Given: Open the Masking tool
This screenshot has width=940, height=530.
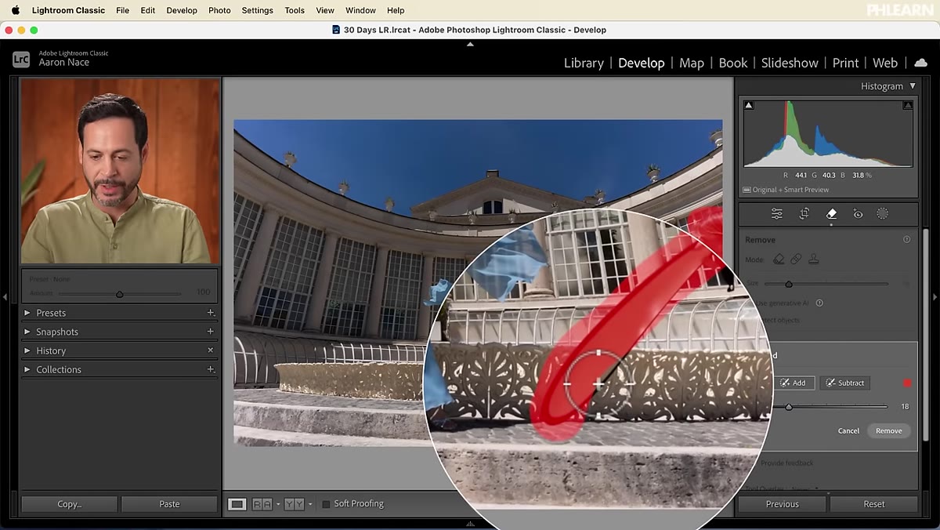Looking at the screenshot, I should 882,213.
